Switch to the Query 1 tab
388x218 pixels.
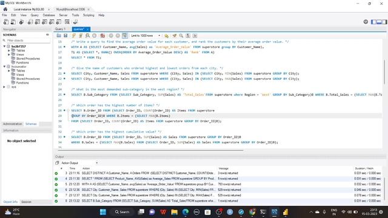61,29
